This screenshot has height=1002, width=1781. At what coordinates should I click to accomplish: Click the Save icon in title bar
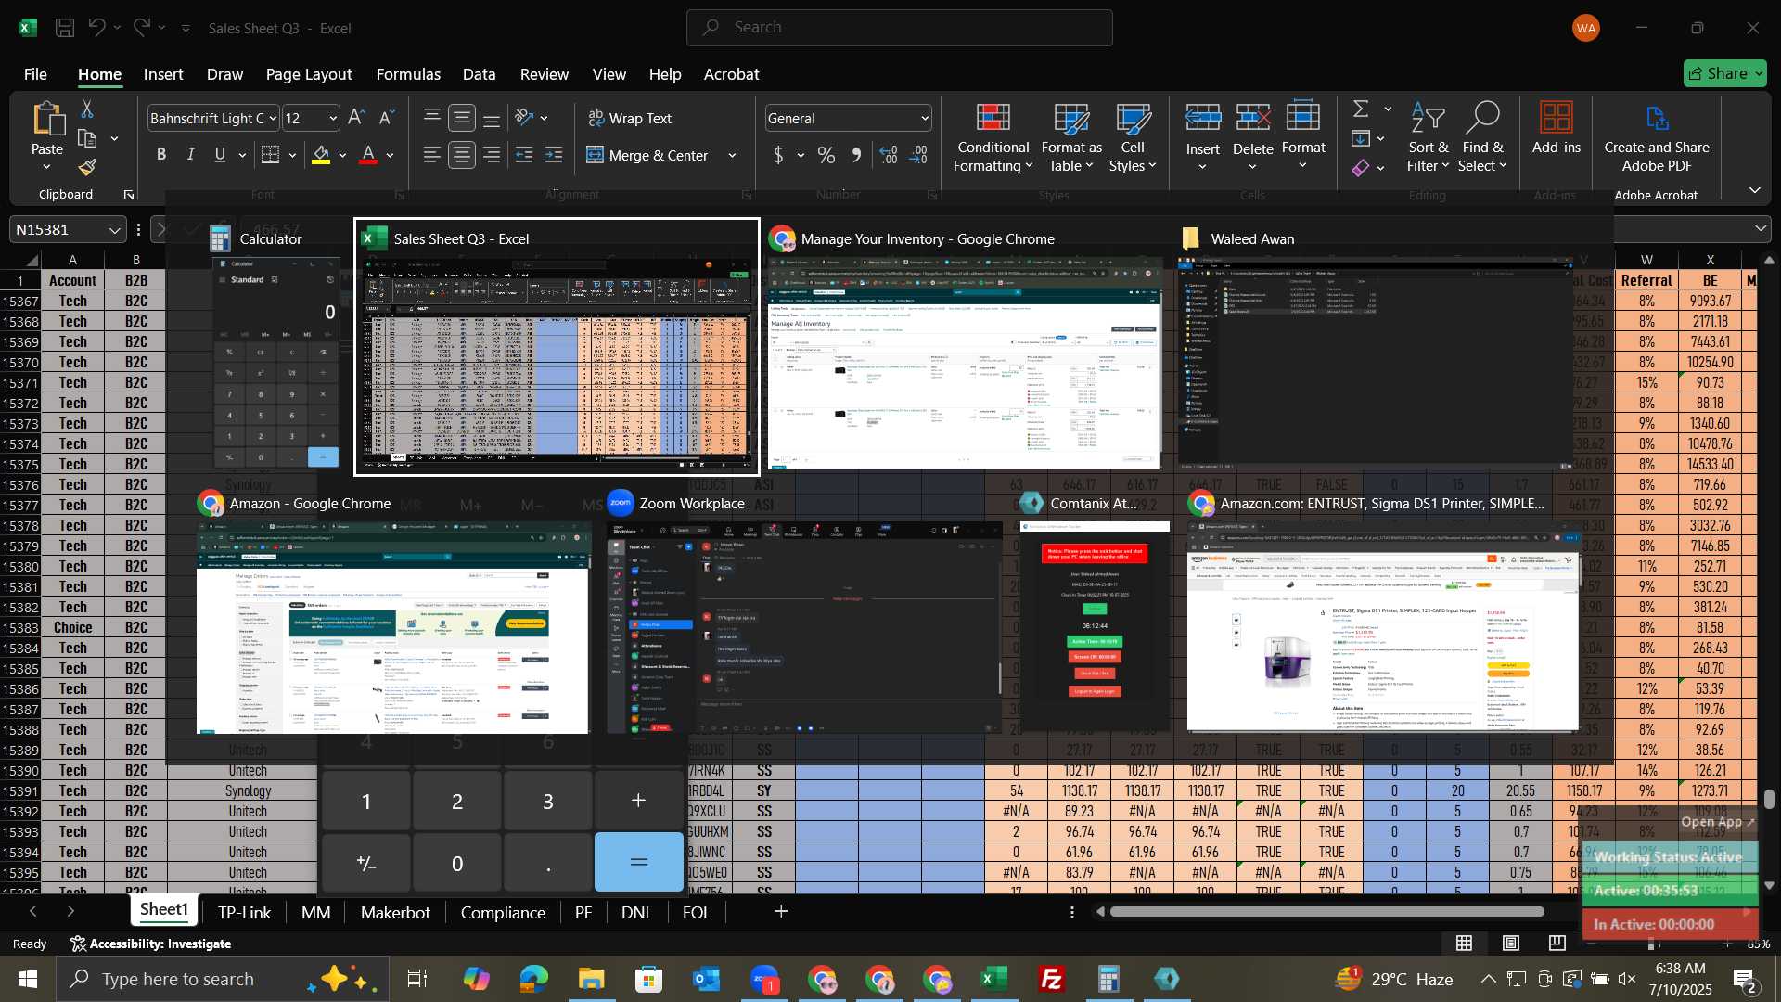[65, 28]
